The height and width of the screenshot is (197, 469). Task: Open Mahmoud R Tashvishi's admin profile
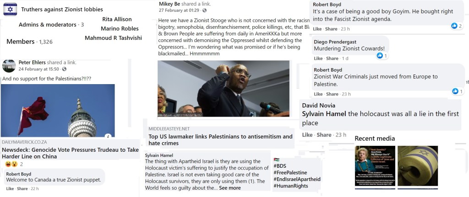click(114, 38)
